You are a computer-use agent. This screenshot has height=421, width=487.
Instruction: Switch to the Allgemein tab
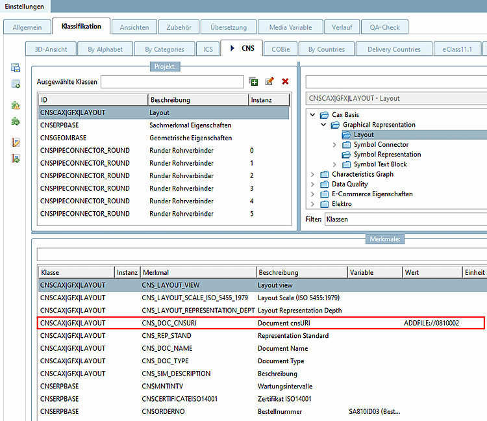27,27
